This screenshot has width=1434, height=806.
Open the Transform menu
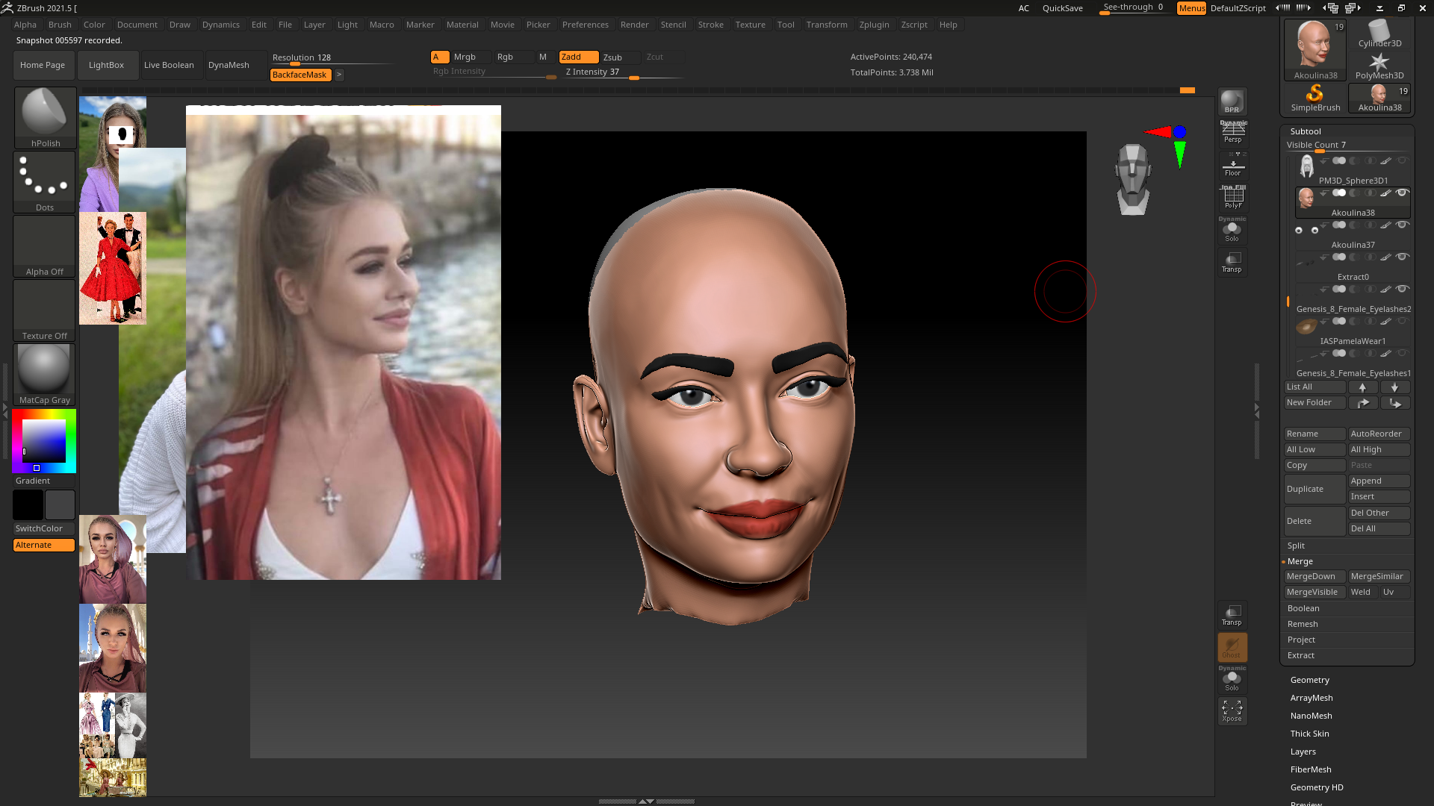coord(827,25)
